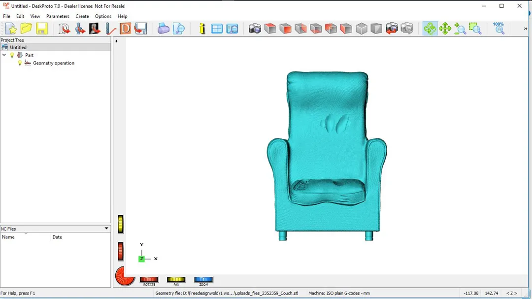The width and height of the screenshot is (532, 299).
Task: Load bitmap file (portrait picture icon)
Action: 95,29
